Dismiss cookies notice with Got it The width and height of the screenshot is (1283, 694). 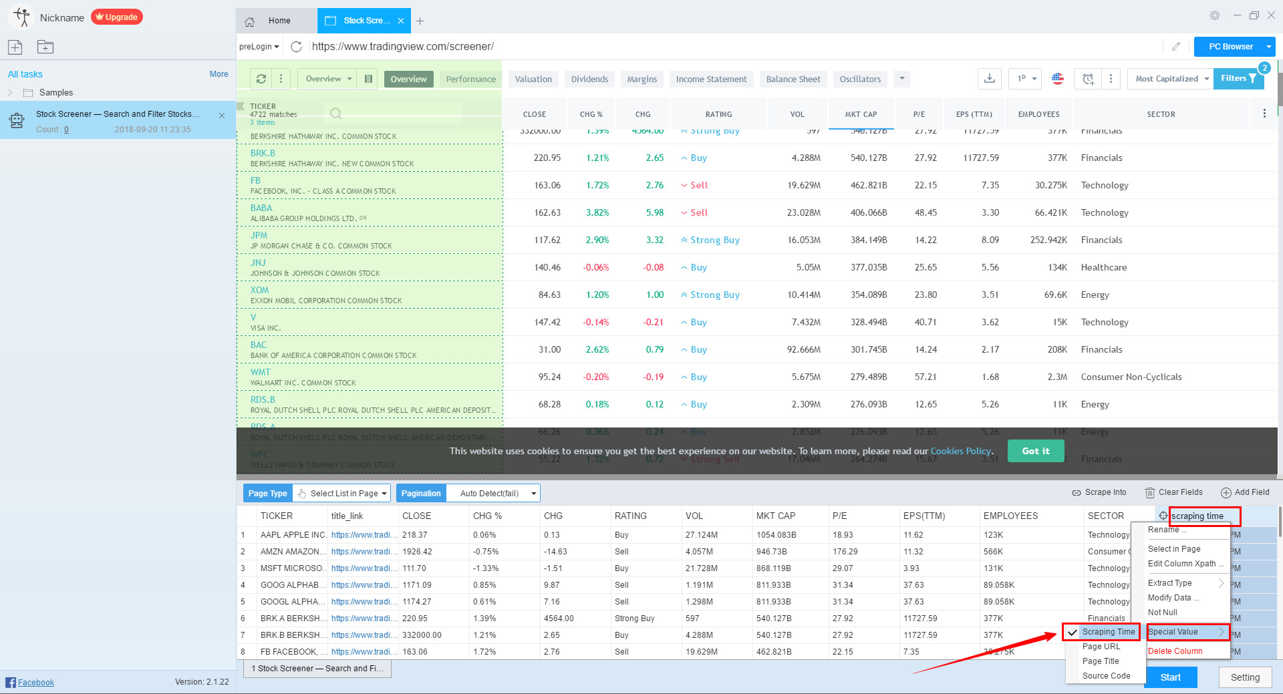[x=1036, y=451]
